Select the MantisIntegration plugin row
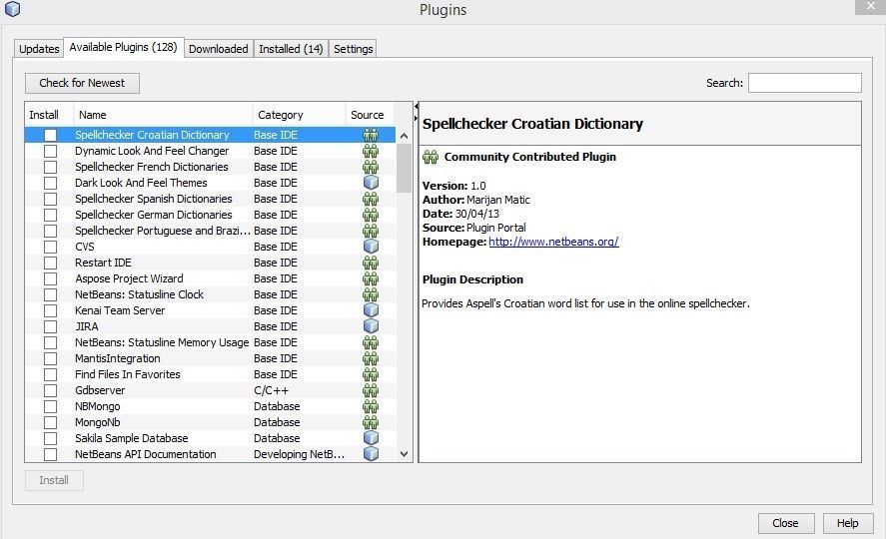This screenshot has height=539, width=886. [x=210, y=358]
